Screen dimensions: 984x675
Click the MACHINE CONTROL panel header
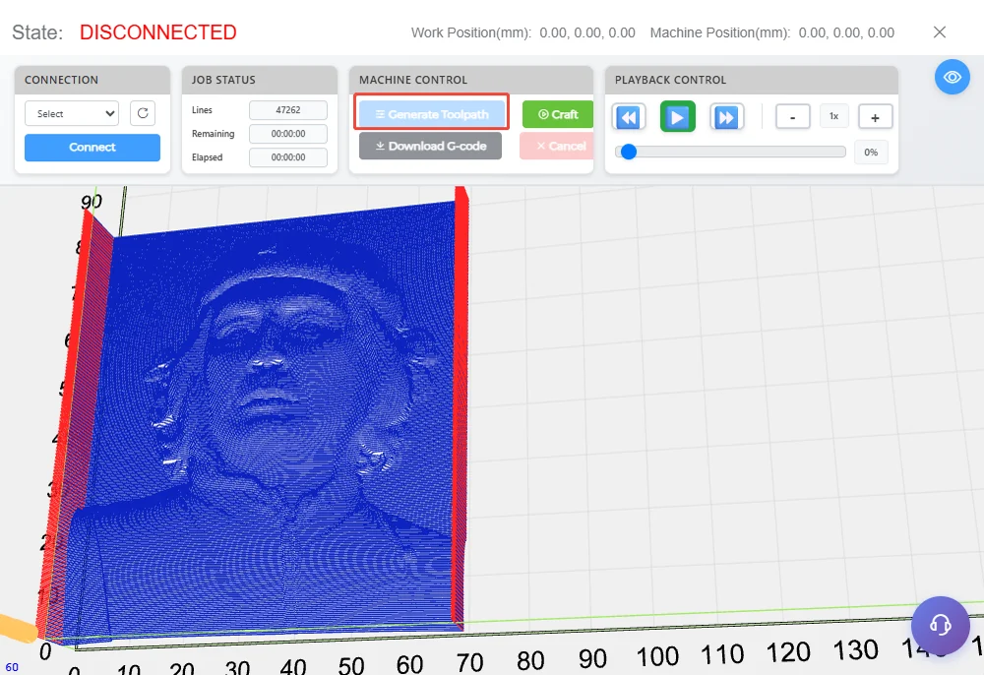[471, 81]
